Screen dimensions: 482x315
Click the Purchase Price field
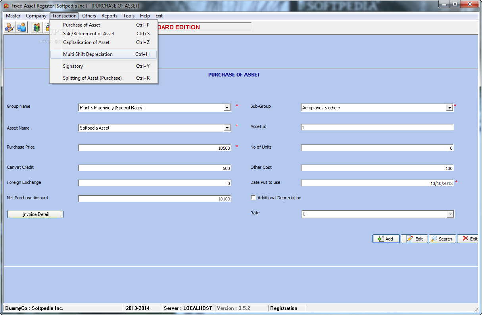click(x=155, y=148)
